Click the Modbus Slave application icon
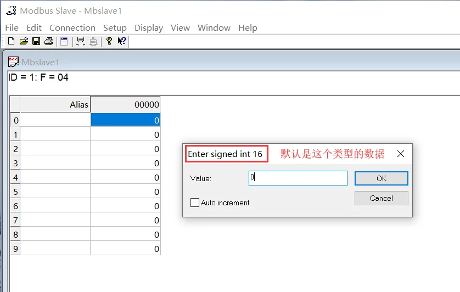Viewport: 460px width, 292px height. (x=11, y=10)
